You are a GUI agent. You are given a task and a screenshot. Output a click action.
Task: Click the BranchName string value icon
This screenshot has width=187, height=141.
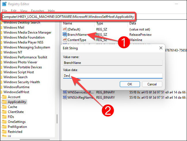65,35
